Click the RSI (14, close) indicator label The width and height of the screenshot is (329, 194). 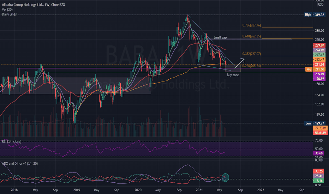[x=12, y=141]
